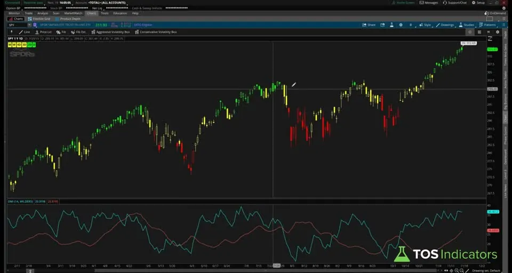Click the SPY symbol input field
The image size is (512, 273).
pos(18,25)
